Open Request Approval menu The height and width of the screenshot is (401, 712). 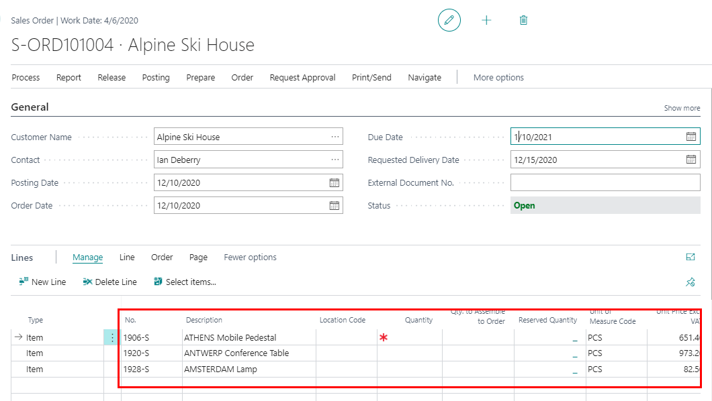coord(303,78)
